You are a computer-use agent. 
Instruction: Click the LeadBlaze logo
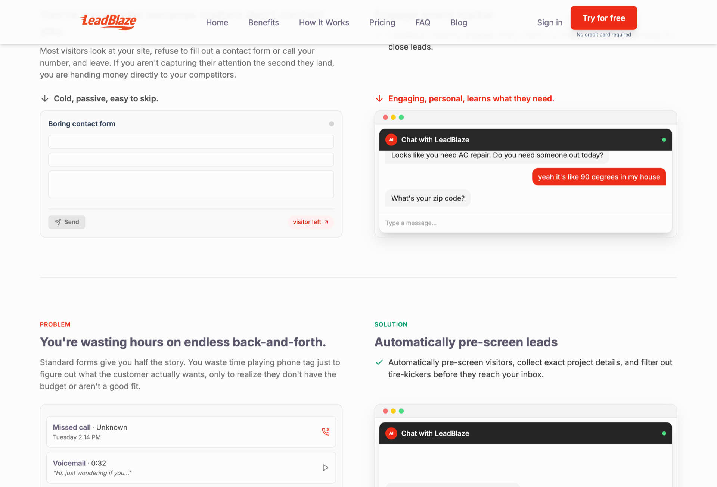coord(108,22)
